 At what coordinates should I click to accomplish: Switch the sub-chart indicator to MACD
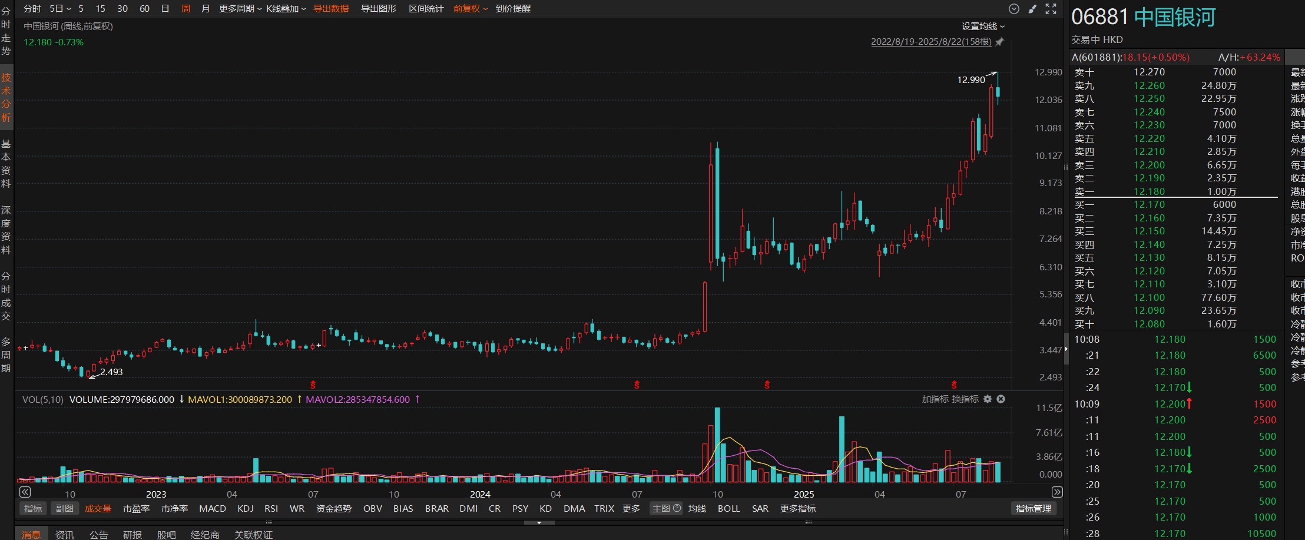click(212, 508)
